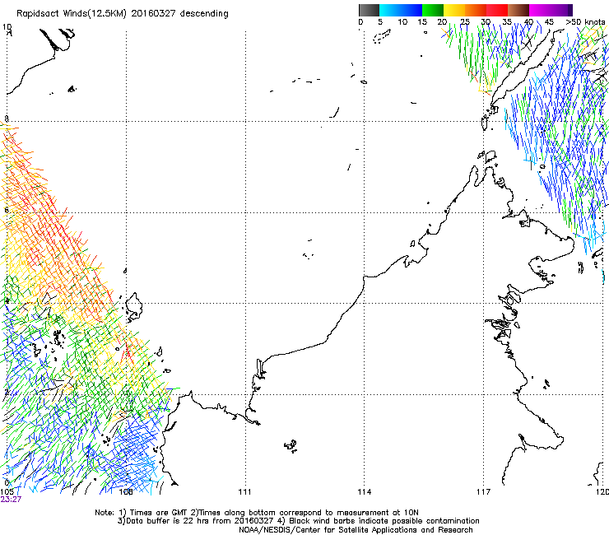Click the '15' legend scale label

(x=422, y=21)
